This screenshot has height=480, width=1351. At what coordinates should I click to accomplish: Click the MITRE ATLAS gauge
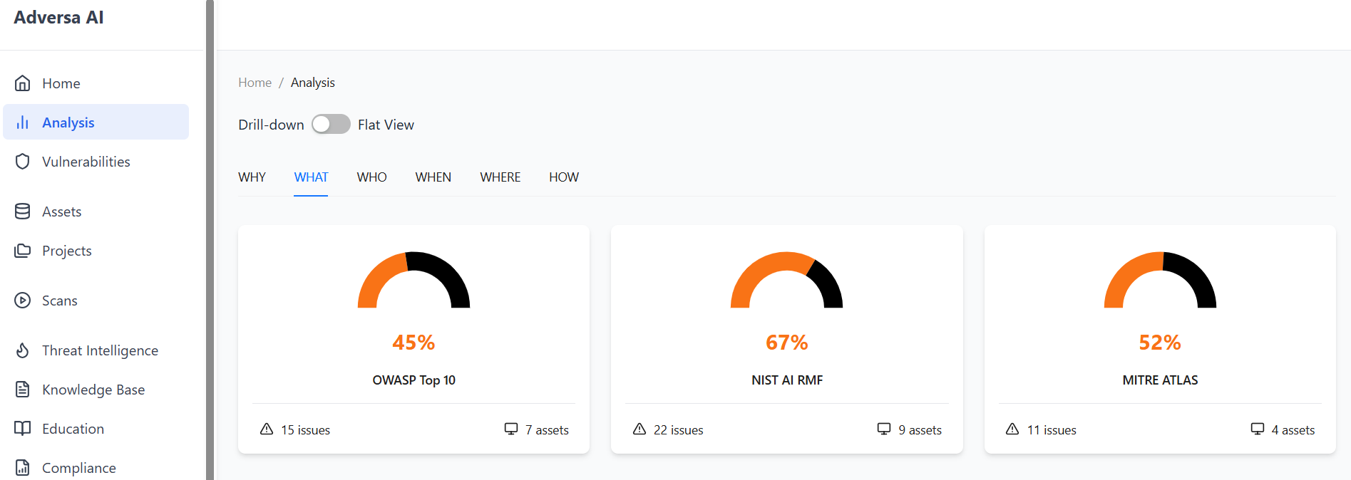[x=1160, y=279]
